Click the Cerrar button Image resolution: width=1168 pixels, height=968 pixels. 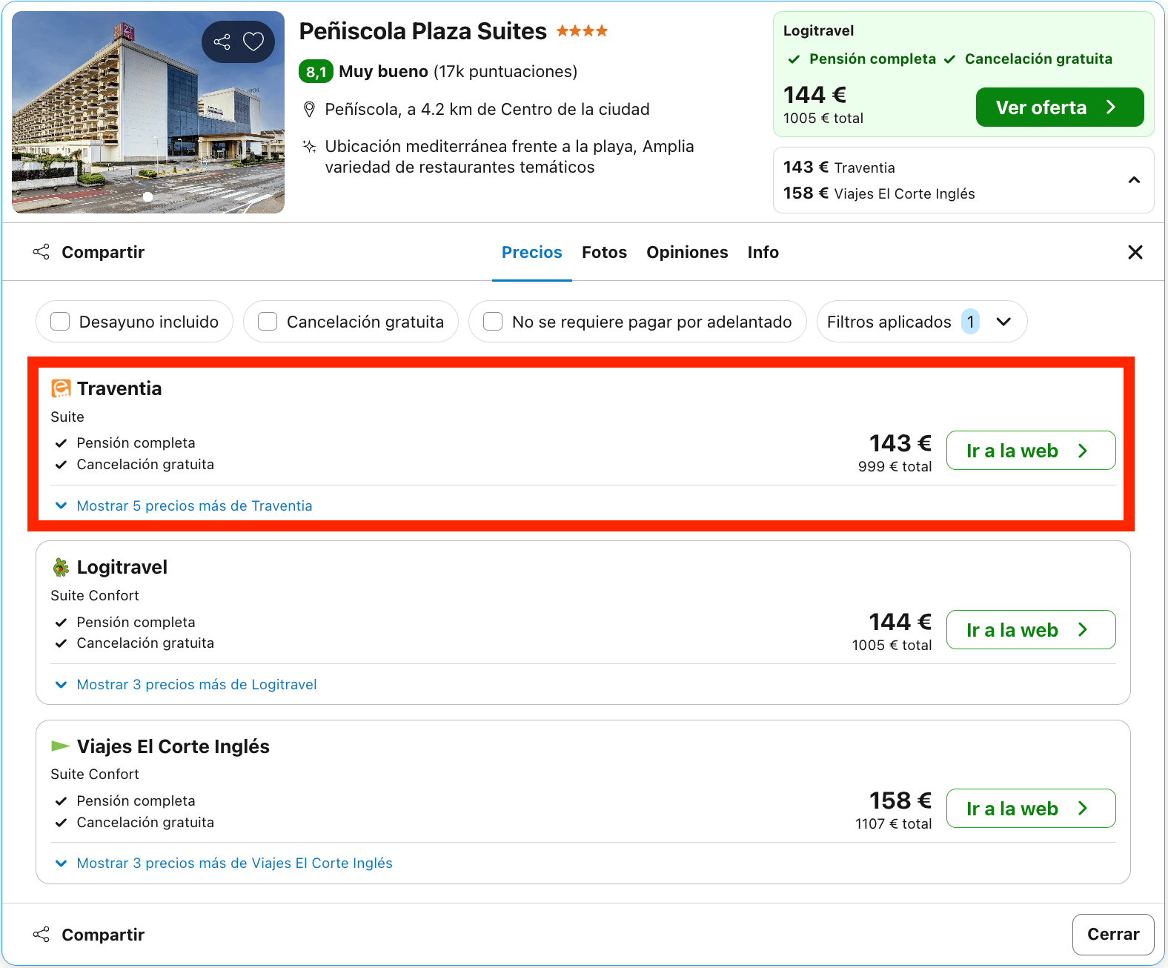(x=1113, y=935)
